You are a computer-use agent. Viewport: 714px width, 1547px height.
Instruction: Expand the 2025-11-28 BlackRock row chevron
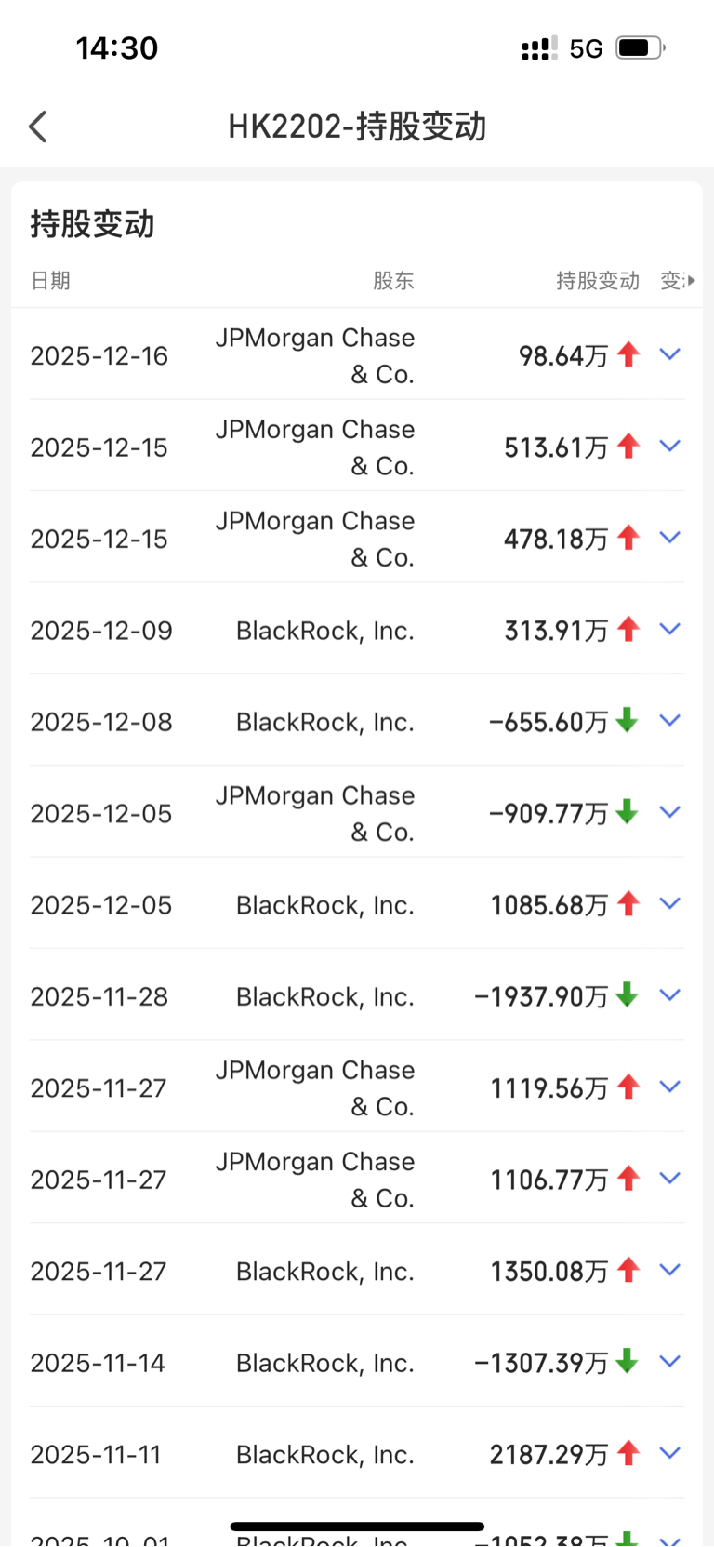point(669,995)
